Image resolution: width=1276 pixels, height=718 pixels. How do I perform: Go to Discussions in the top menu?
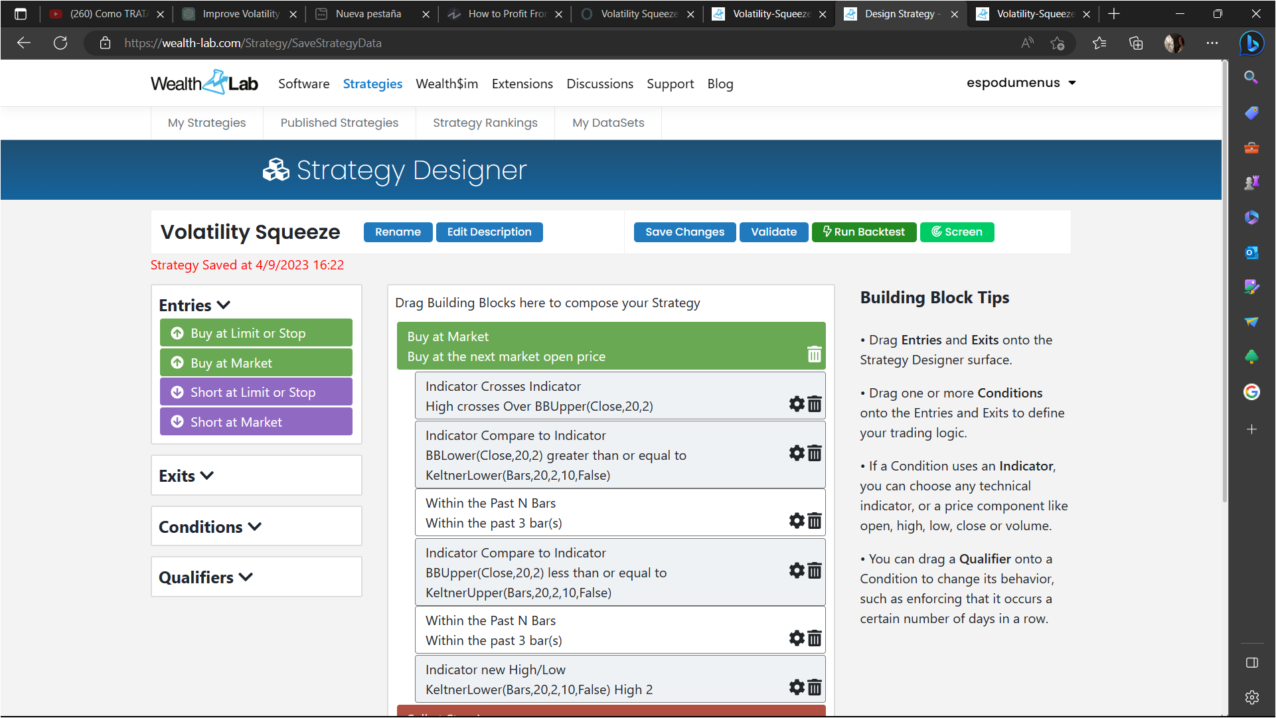pos(599,84)
